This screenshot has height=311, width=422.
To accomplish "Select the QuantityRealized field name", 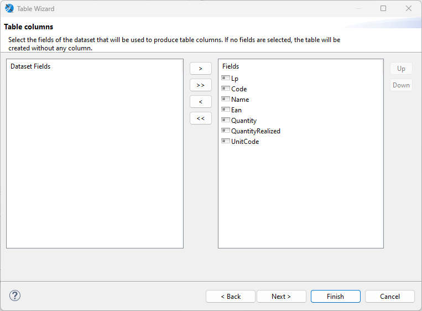I will pos(256,131).
